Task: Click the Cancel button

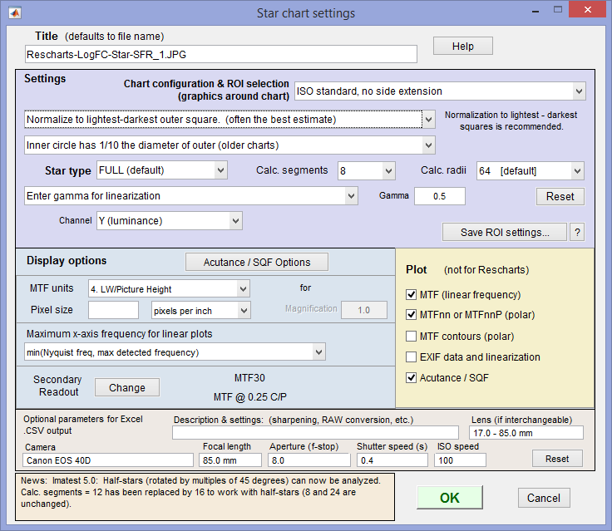Action: pyautogui.click(x=544, y=498)
